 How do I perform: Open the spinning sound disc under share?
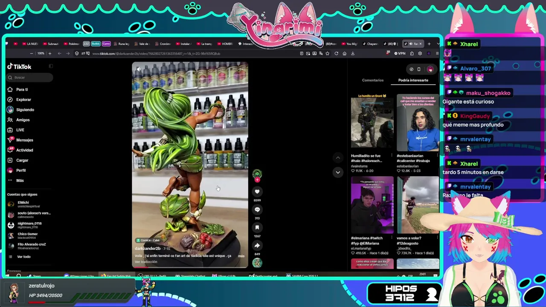257,263
